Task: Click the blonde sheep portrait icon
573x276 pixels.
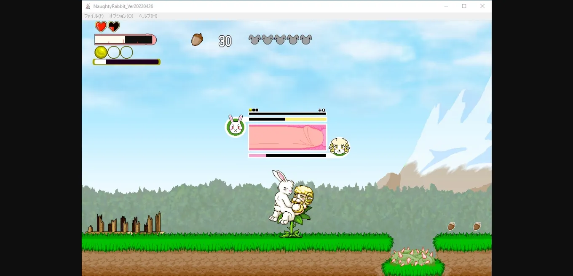Action: point(339,147)
